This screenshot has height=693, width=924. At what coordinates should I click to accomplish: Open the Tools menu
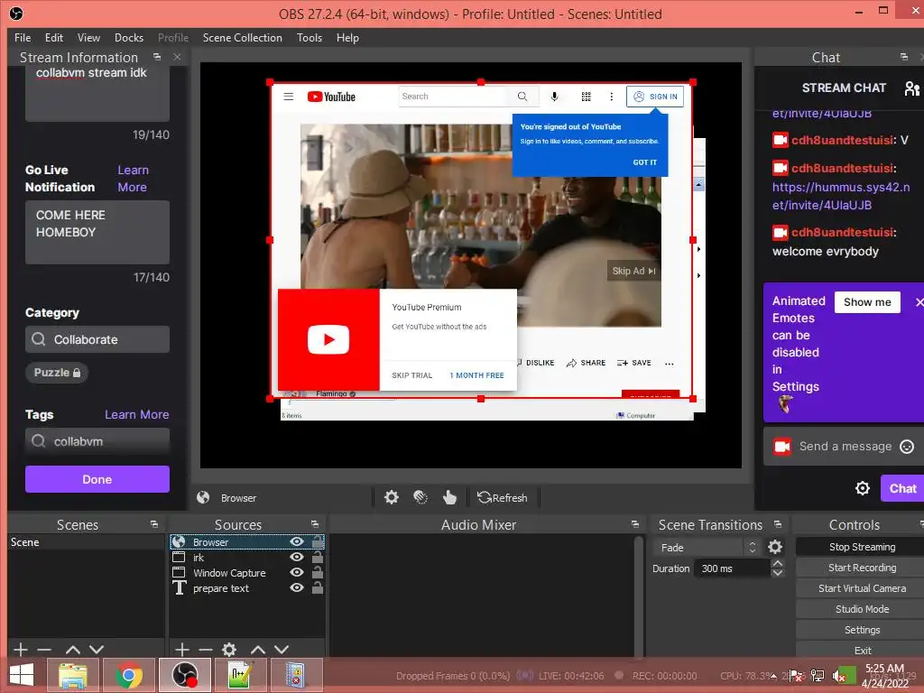click(310, 38)
